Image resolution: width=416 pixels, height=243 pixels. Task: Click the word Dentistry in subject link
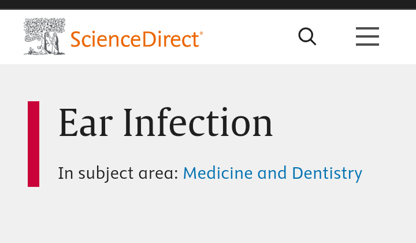pos(327,173)
